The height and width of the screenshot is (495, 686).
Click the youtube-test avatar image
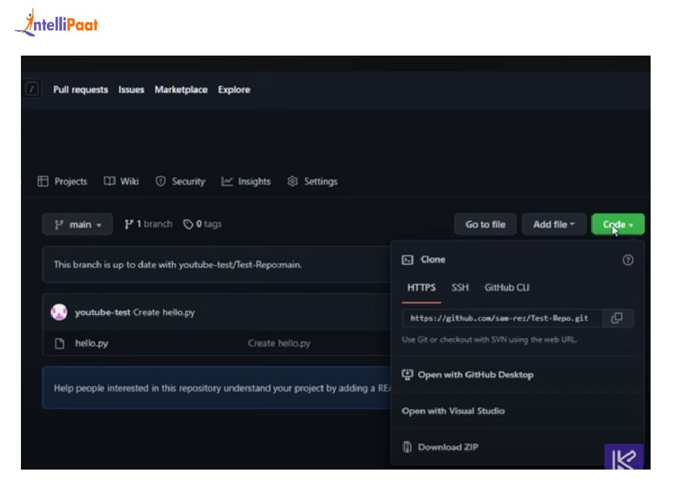(59, 312)
